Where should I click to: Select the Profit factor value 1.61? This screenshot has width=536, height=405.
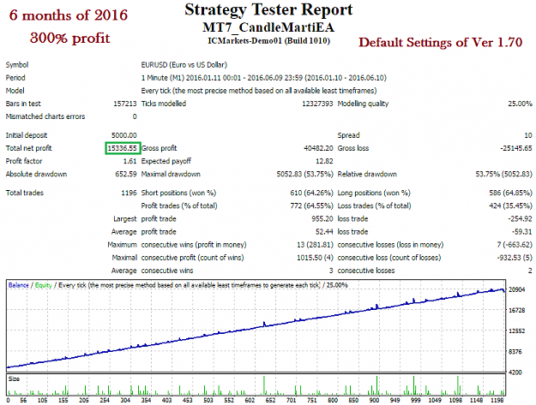[129, 161]
